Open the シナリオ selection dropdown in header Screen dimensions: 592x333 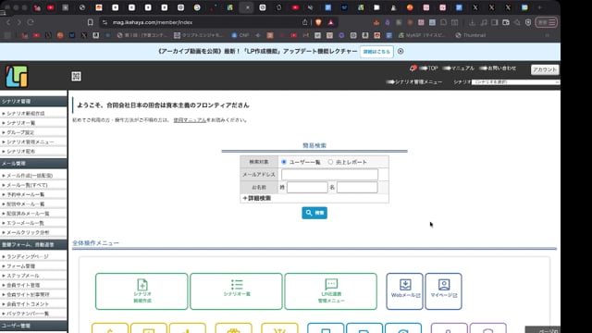tap(515, 82)
